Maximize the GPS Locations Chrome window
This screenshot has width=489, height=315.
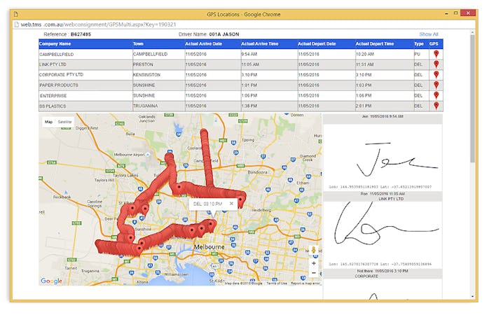[455, 13]
